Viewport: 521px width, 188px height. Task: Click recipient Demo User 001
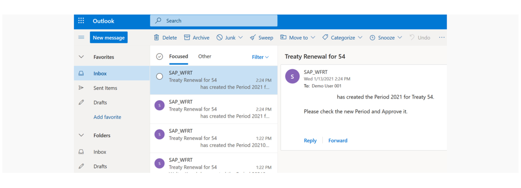(x=326, y=86)
